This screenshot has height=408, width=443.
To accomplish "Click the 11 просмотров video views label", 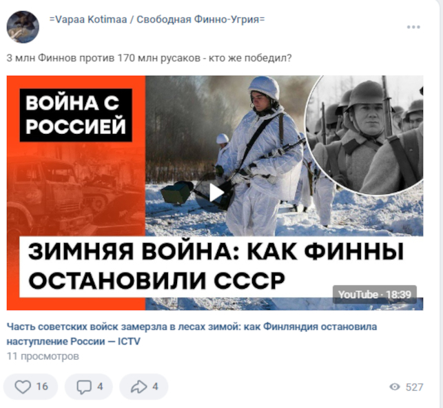I will [43, 356].
